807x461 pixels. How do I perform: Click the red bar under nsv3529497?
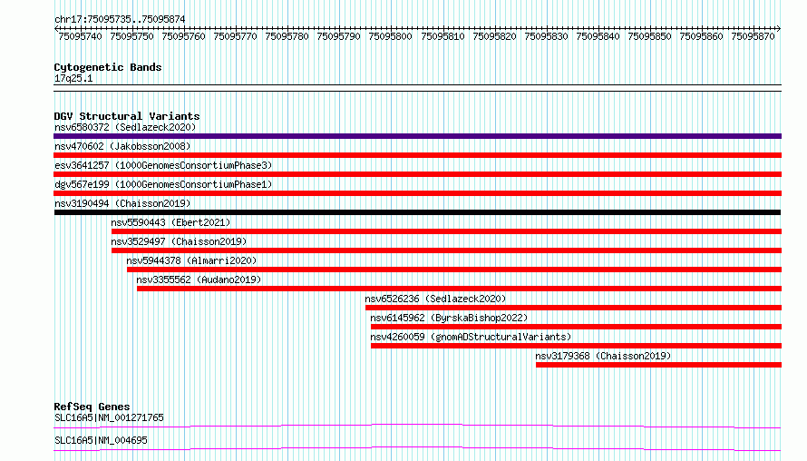coord(447,250)
